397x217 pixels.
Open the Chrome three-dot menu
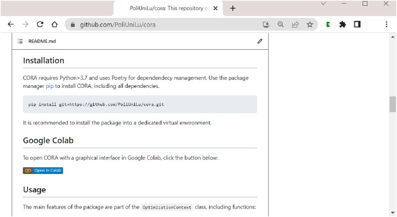point(386,24)
